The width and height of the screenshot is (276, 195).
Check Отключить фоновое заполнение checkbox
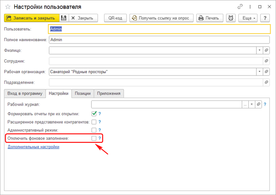(x=94, y=138)
